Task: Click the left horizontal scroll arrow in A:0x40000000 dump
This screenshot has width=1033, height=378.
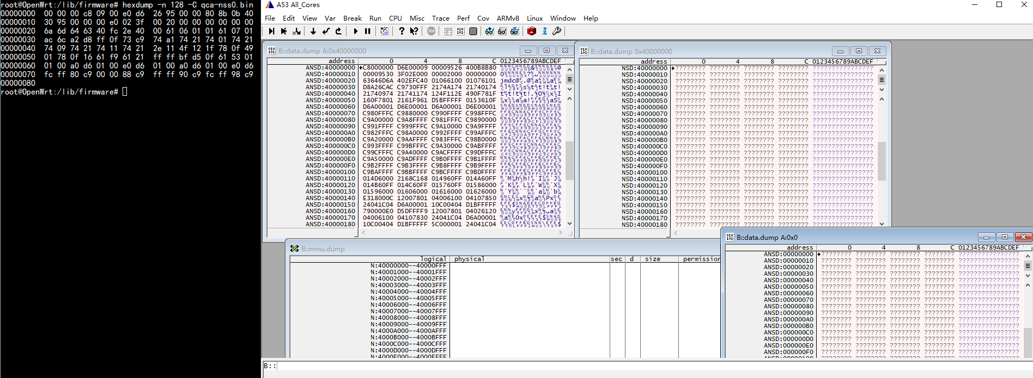Action: [363, 233]
